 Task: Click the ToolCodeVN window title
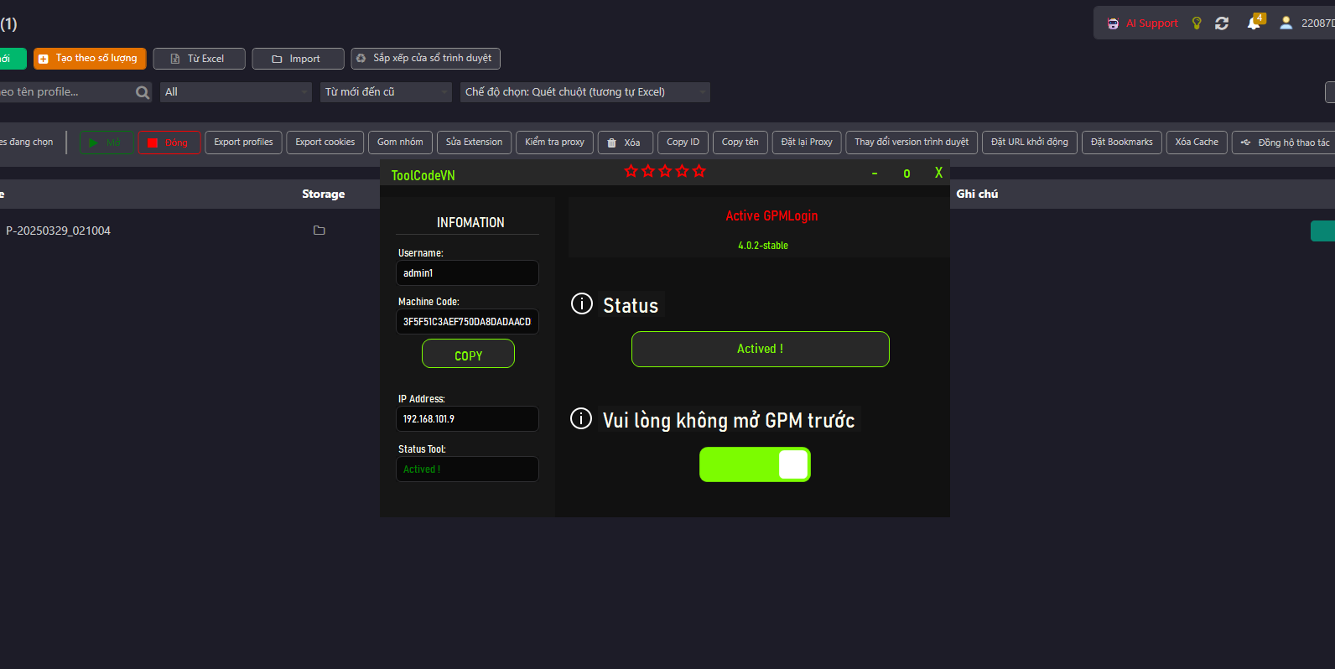[x=423, y=175]
